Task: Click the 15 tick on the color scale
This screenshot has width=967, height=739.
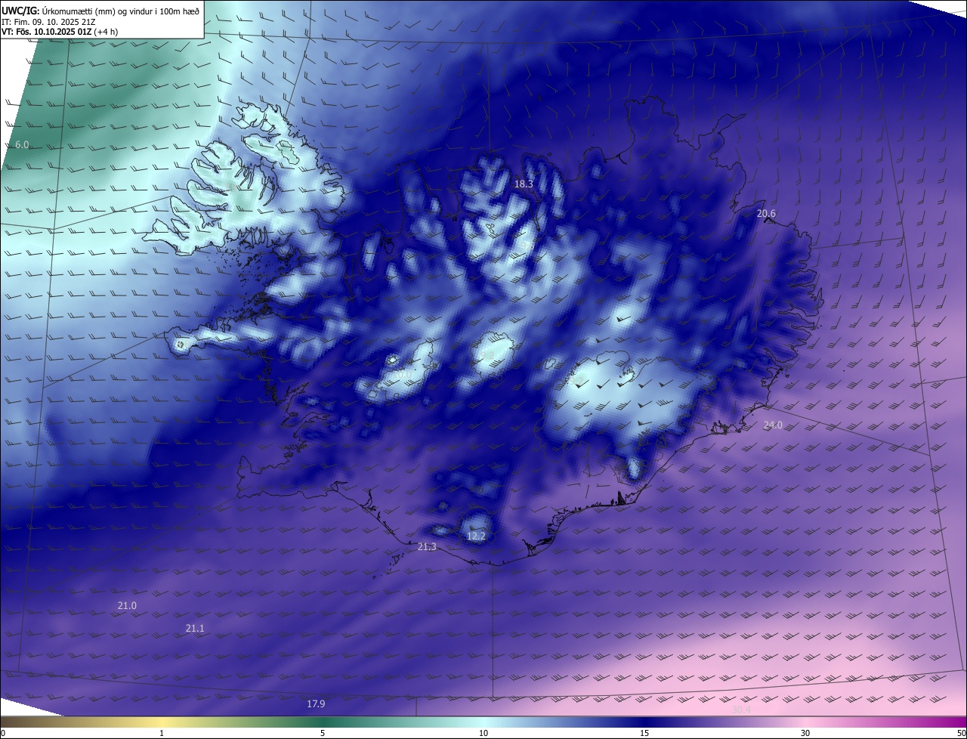Action: (644, 733)
